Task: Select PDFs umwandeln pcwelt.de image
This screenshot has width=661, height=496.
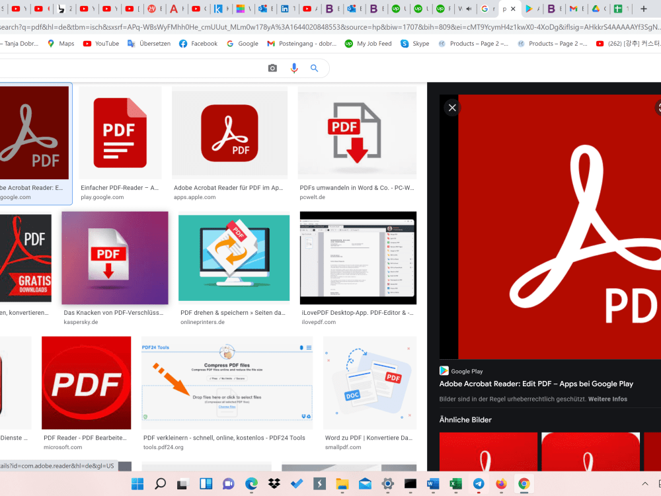Action: (x=357, y=133)
